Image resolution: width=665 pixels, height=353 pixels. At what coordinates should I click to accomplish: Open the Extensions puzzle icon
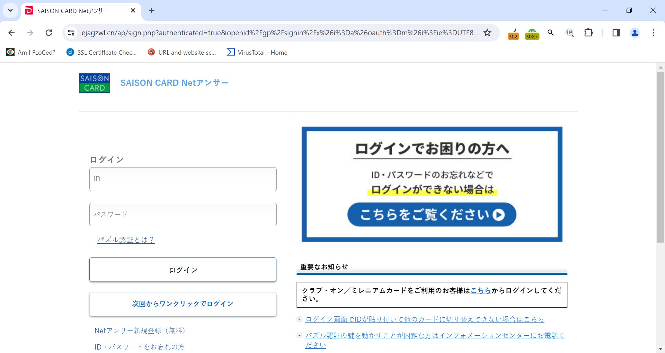coord(588,33)
